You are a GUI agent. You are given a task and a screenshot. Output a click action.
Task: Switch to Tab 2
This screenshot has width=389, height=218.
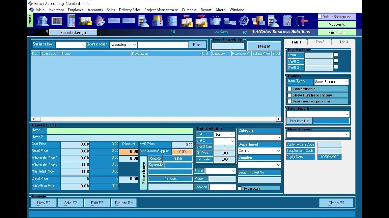coord(320,42)
